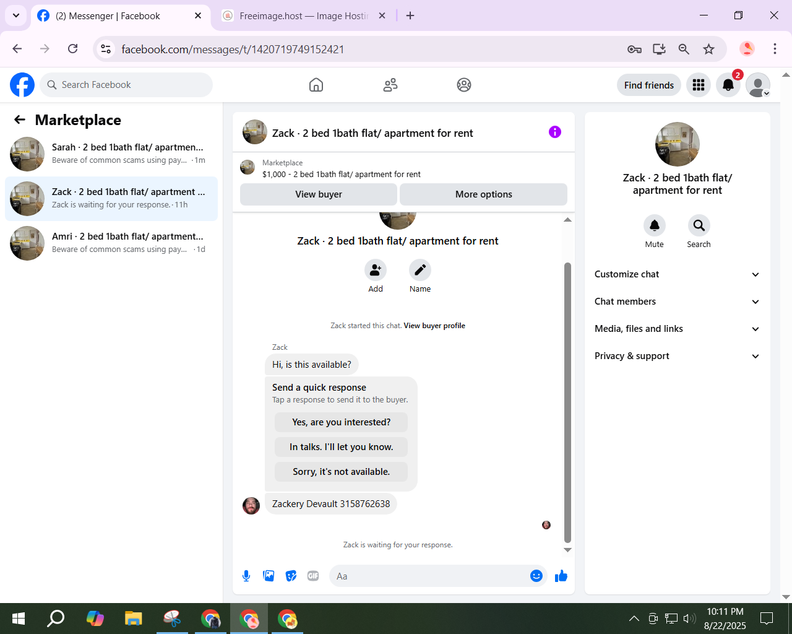This screenshot has height=634, width=792.
Task: Open volume control in system tray
Action: (689, 618)
